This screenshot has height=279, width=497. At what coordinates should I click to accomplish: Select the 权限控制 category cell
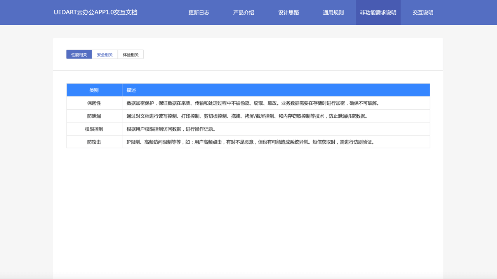tap(94, 129)
